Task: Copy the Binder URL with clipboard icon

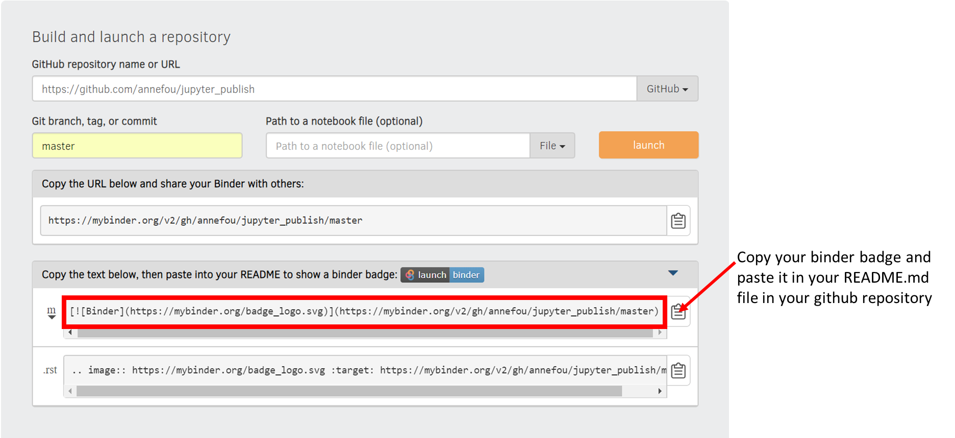Action: pos(678,221)
